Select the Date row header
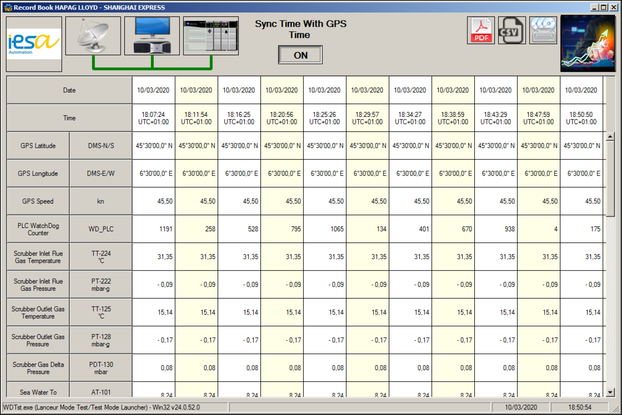 69,90
